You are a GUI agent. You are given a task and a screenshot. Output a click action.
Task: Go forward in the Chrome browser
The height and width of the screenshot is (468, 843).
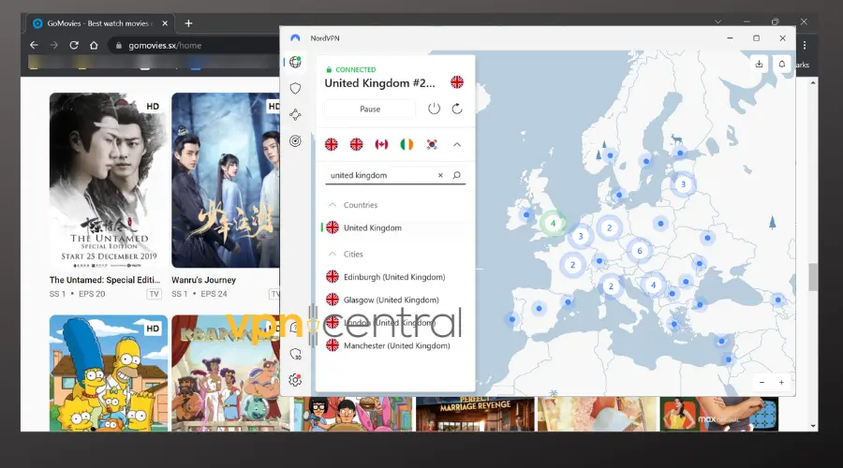(53, 45)
